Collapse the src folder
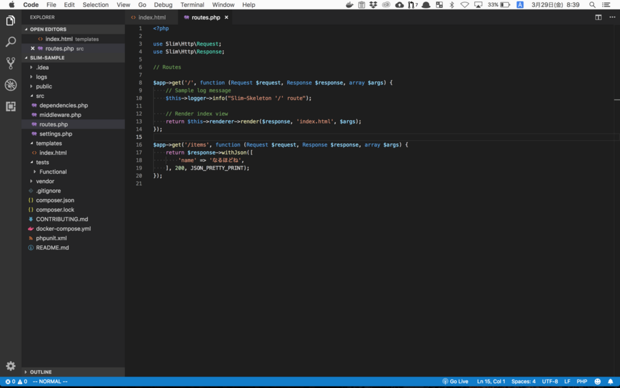This screenshot has width=620, height=388. (40, 96)
